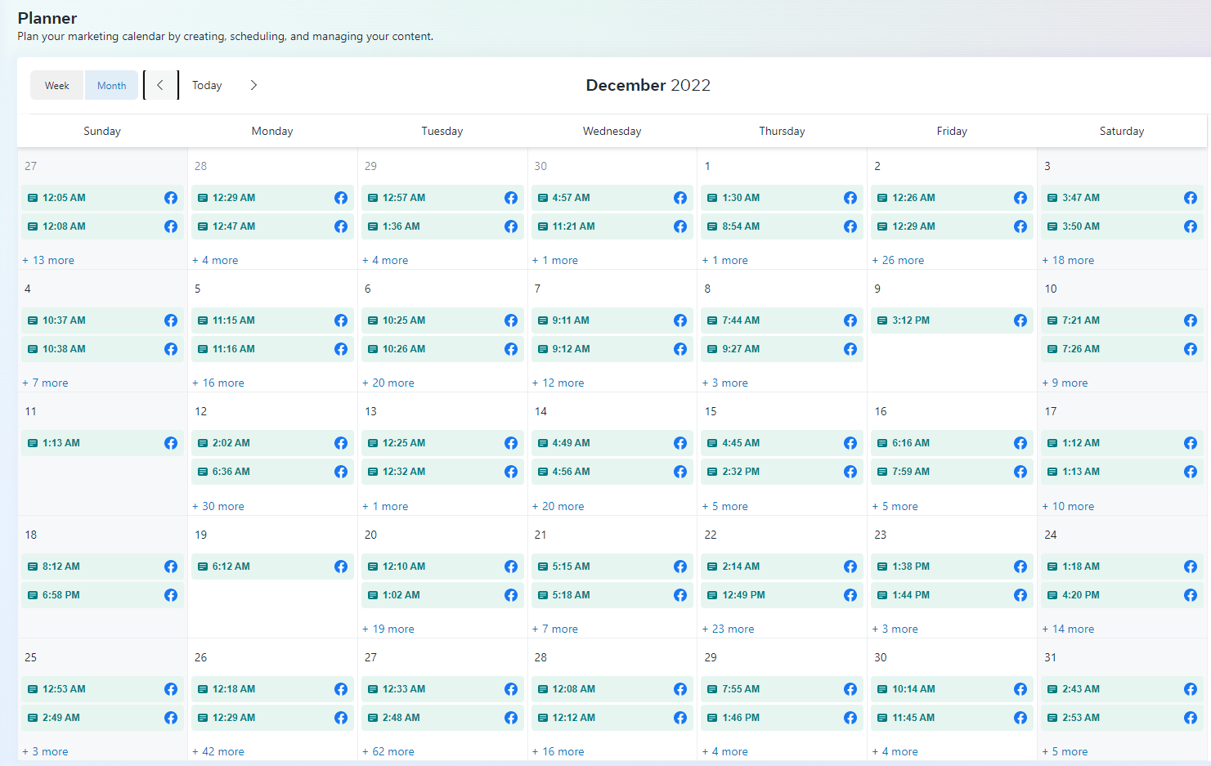Go to next month with right chevron
The width and height of the screenshot is (1211, 766).
pyautogui.click(x=253, y=85)
